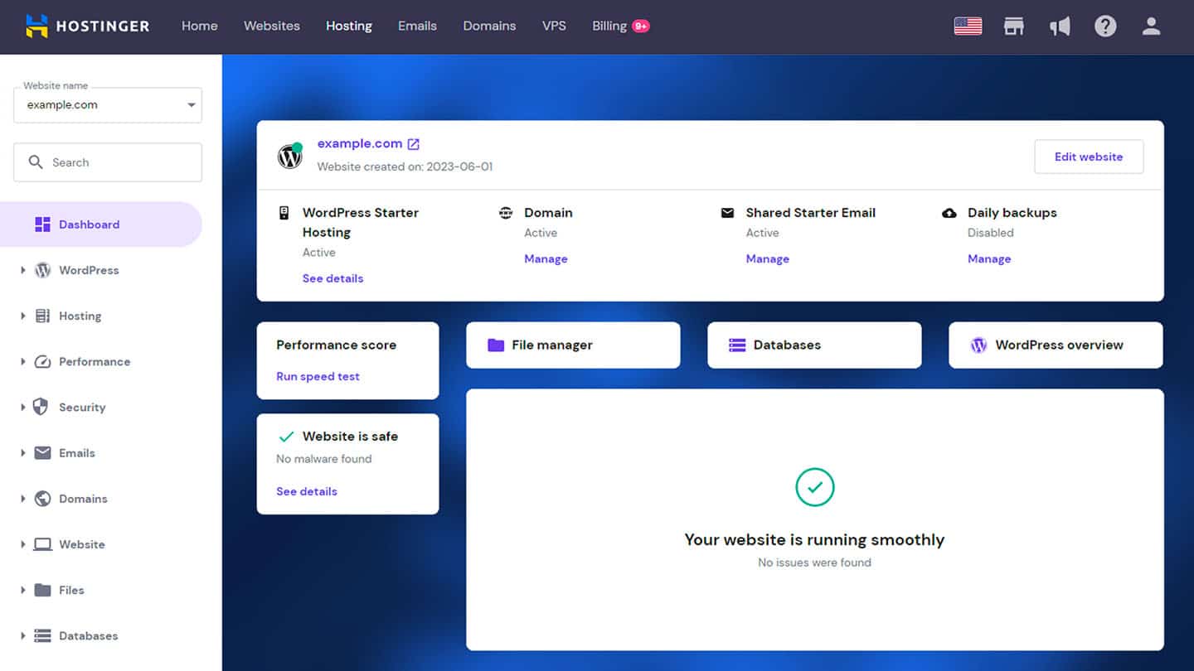Open the help question mark icon
The image size is (1194, 671).
click(1105, 26)
